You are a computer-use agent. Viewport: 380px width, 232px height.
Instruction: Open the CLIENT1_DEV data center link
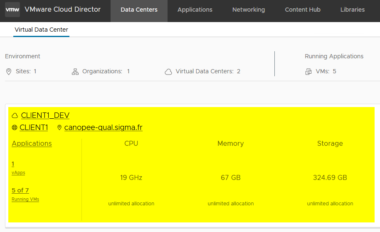pyautogui.click(x=45, y=115)
